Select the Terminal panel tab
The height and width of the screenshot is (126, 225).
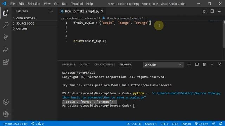126,64
